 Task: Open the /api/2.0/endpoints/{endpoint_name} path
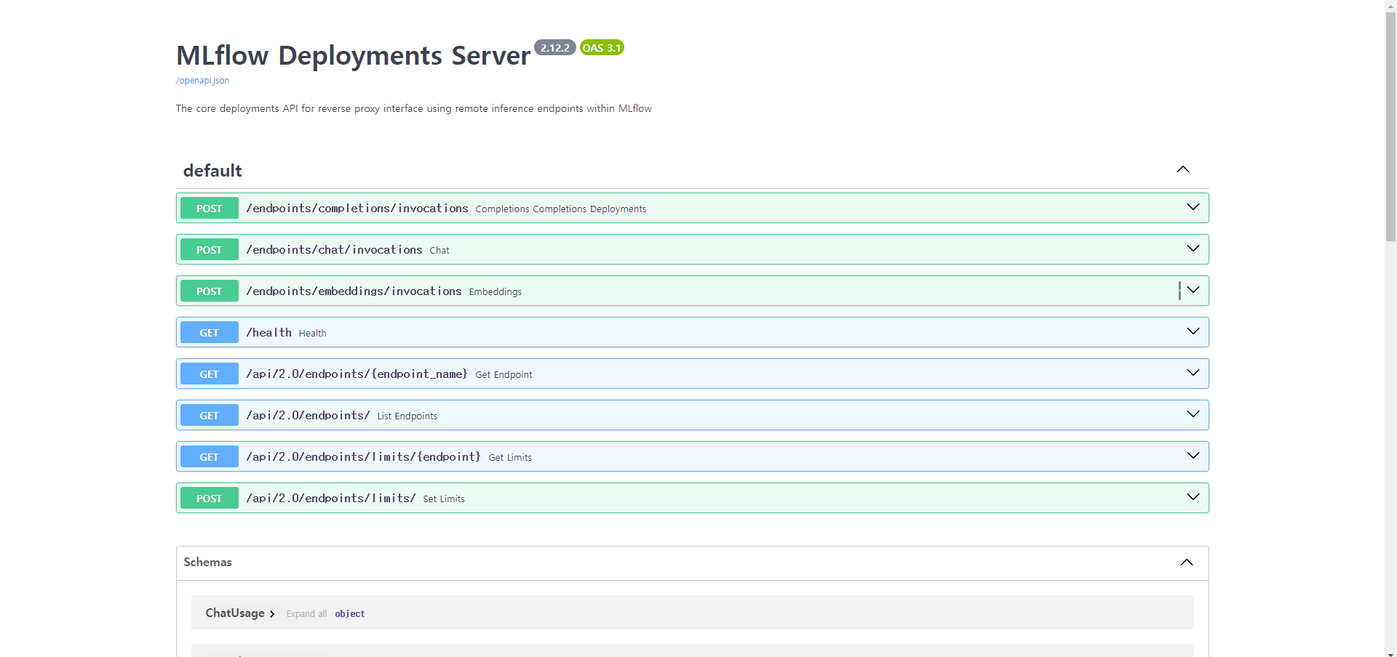(357, 374)
